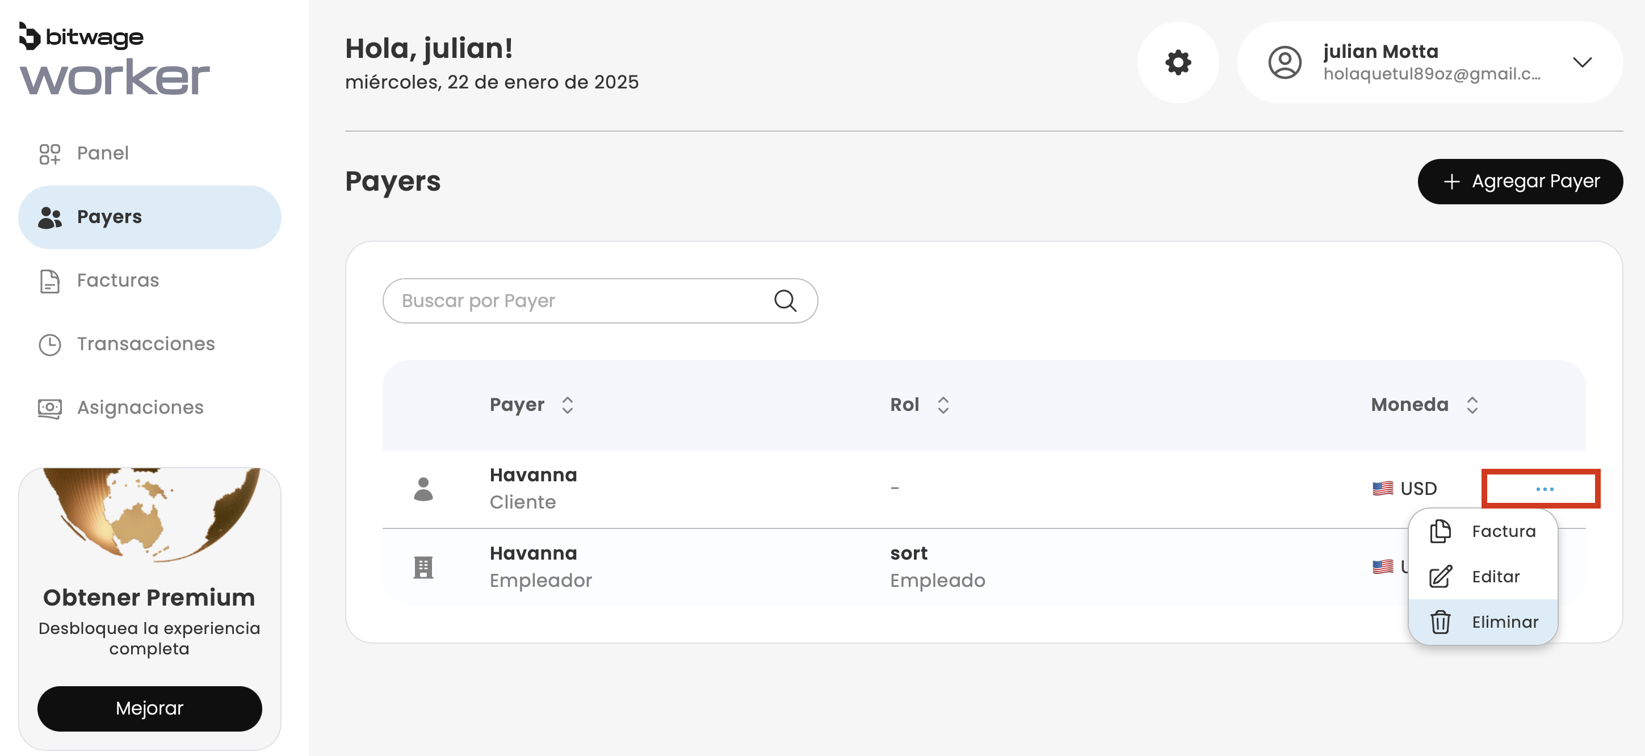Screen dimensions: 1645x756
Task: Open settings via the gear icon
Action: 1177,62
